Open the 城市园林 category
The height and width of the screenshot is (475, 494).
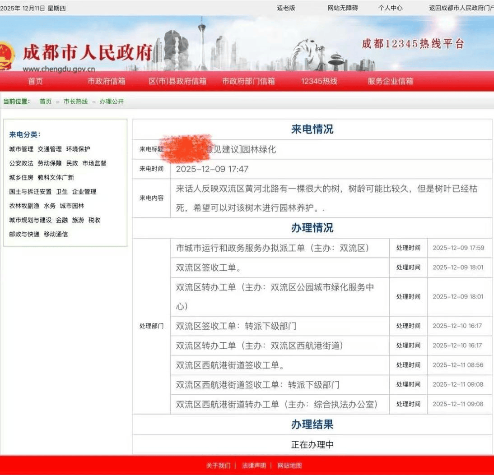[x=72, y=206]
